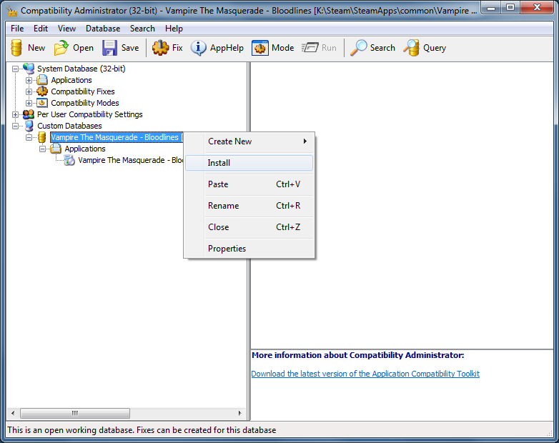Click the Save floppy disk icon

click(109, 48)
